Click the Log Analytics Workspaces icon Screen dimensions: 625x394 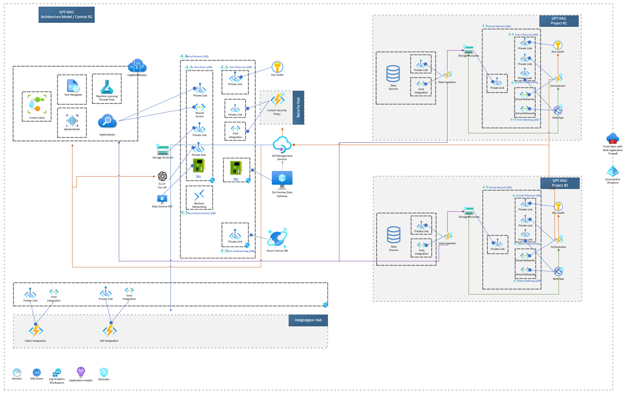pyautogui.click(x=57, y=373)
